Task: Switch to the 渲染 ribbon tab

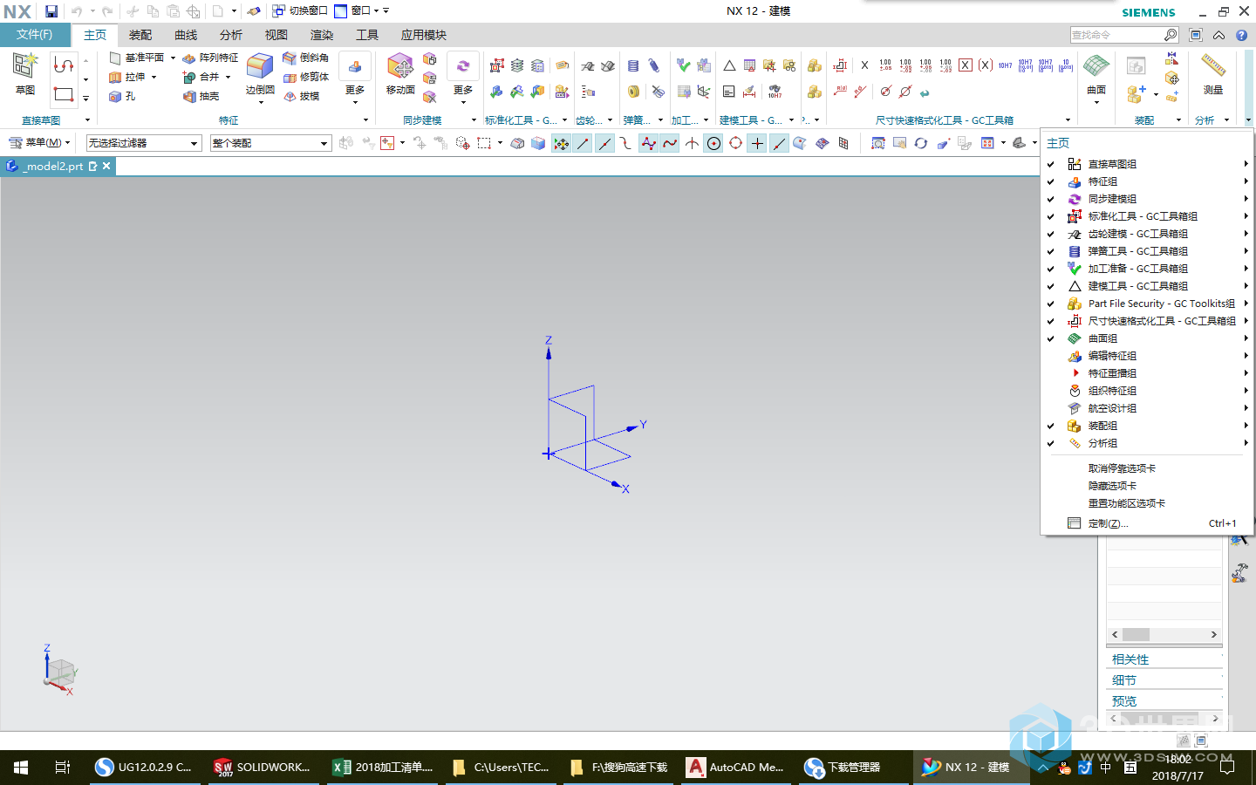Action: click(x=322, y=35)
